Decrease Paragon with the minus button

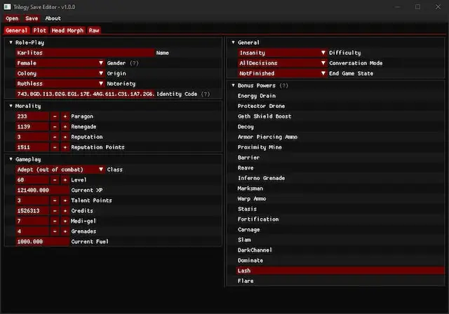[x=55, y=116]
